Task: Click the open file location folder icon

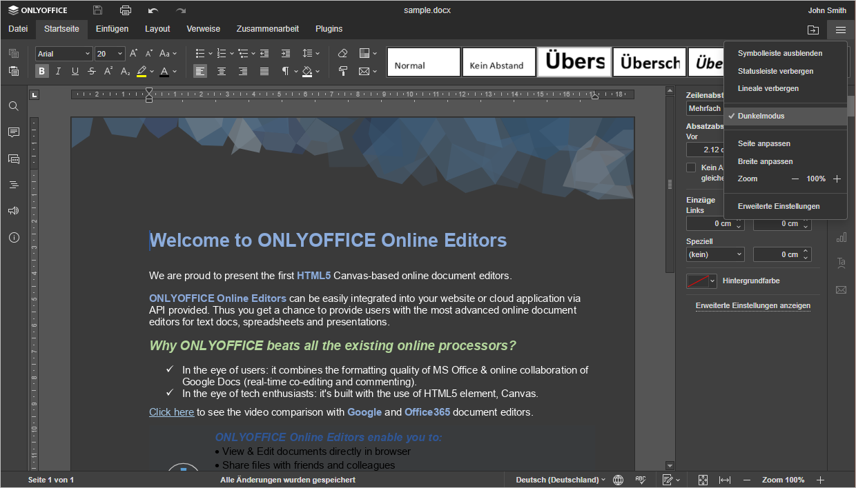Action: (x=813, y=30)
